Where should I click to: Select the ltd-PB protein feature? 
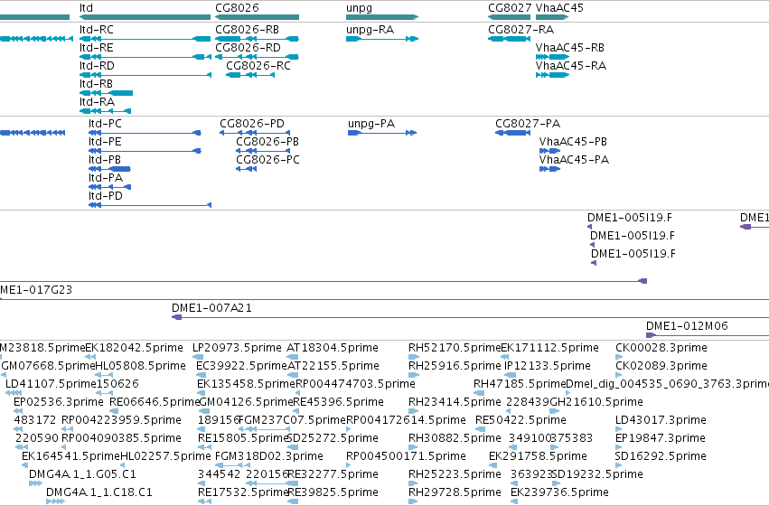(109, 169)
